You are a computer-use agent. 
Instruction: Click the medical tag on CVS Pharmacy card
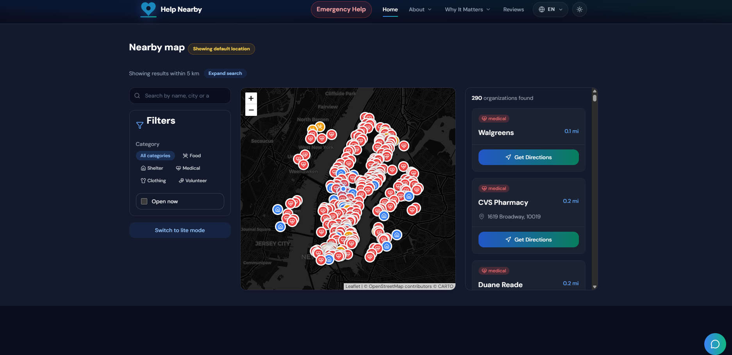pos(494,188)
